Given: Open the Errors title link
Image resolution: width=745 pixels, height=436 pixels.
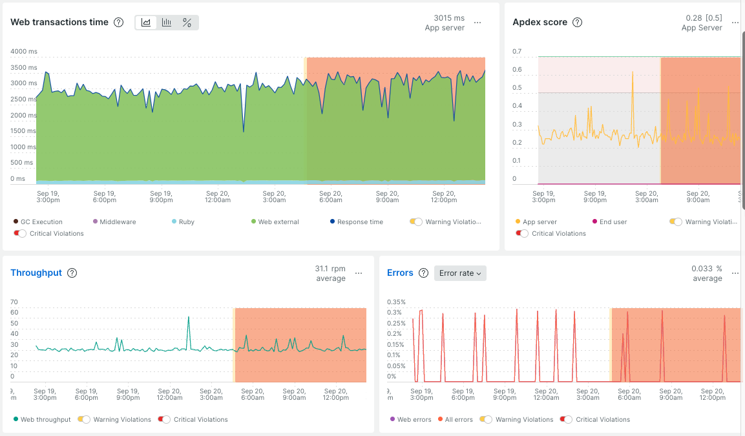Looking at the screenshot, I should [x=400, y=273].
